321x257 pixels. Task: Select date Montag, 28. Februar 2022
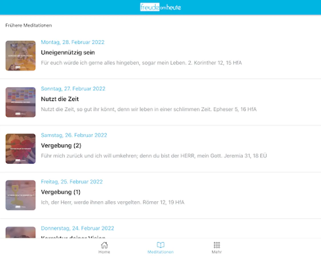(73, 42)
